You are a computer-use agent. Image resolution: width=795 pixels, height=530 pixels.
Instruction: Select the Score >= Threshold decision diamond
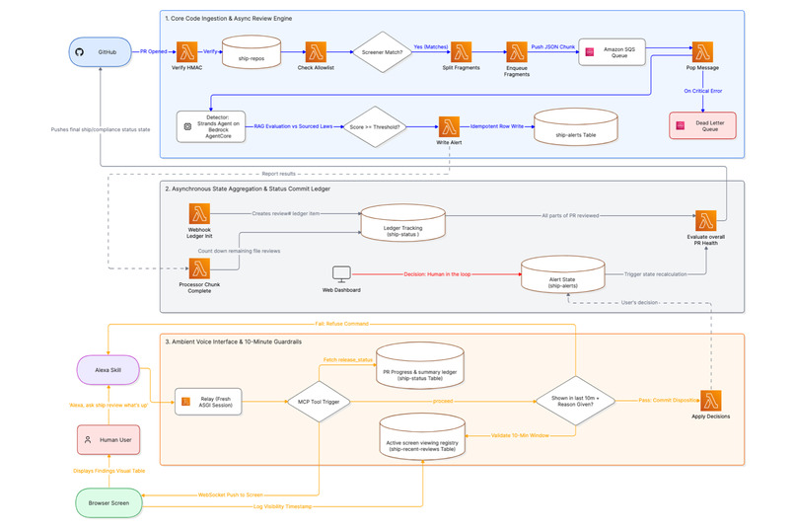coord(375,126)
